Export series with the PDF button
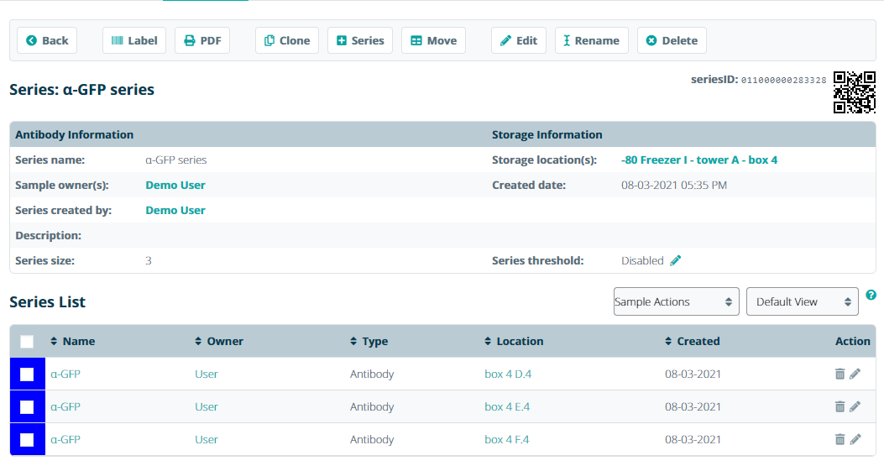This screenshot has width=884, height=466. tap(202, 40)
